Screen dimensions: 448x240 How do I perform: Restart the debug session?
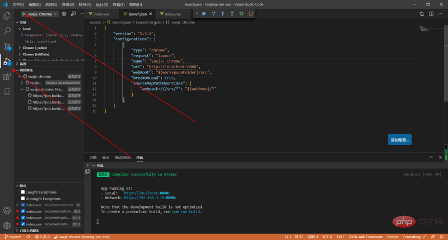pos(241,13)
